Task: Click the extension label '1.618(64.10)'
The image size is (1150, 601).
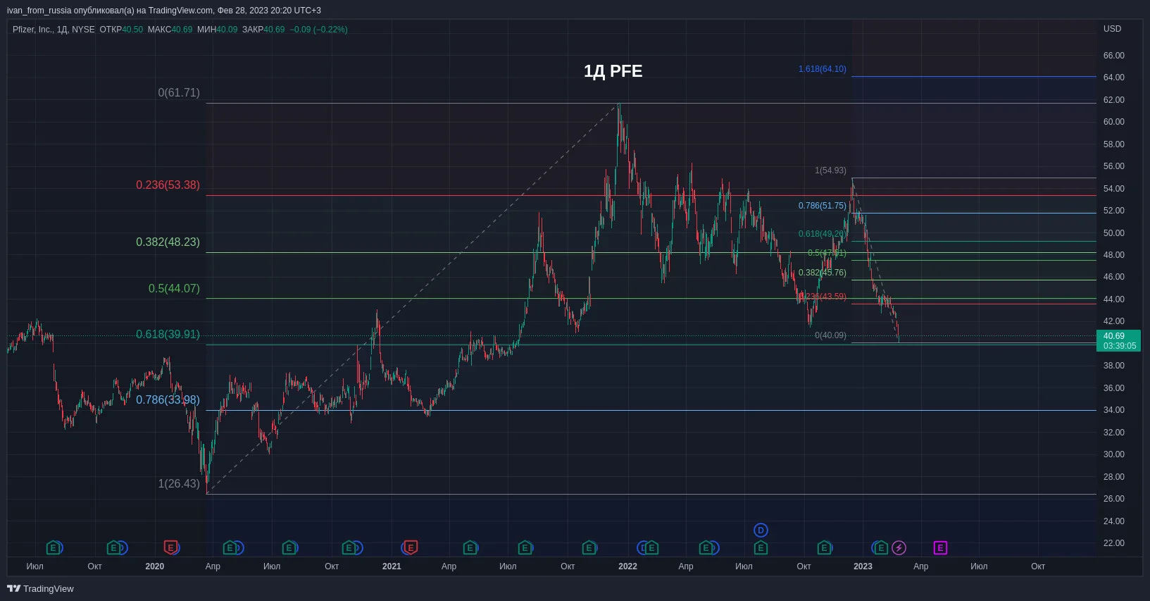Action: click(x=823, y=69)
